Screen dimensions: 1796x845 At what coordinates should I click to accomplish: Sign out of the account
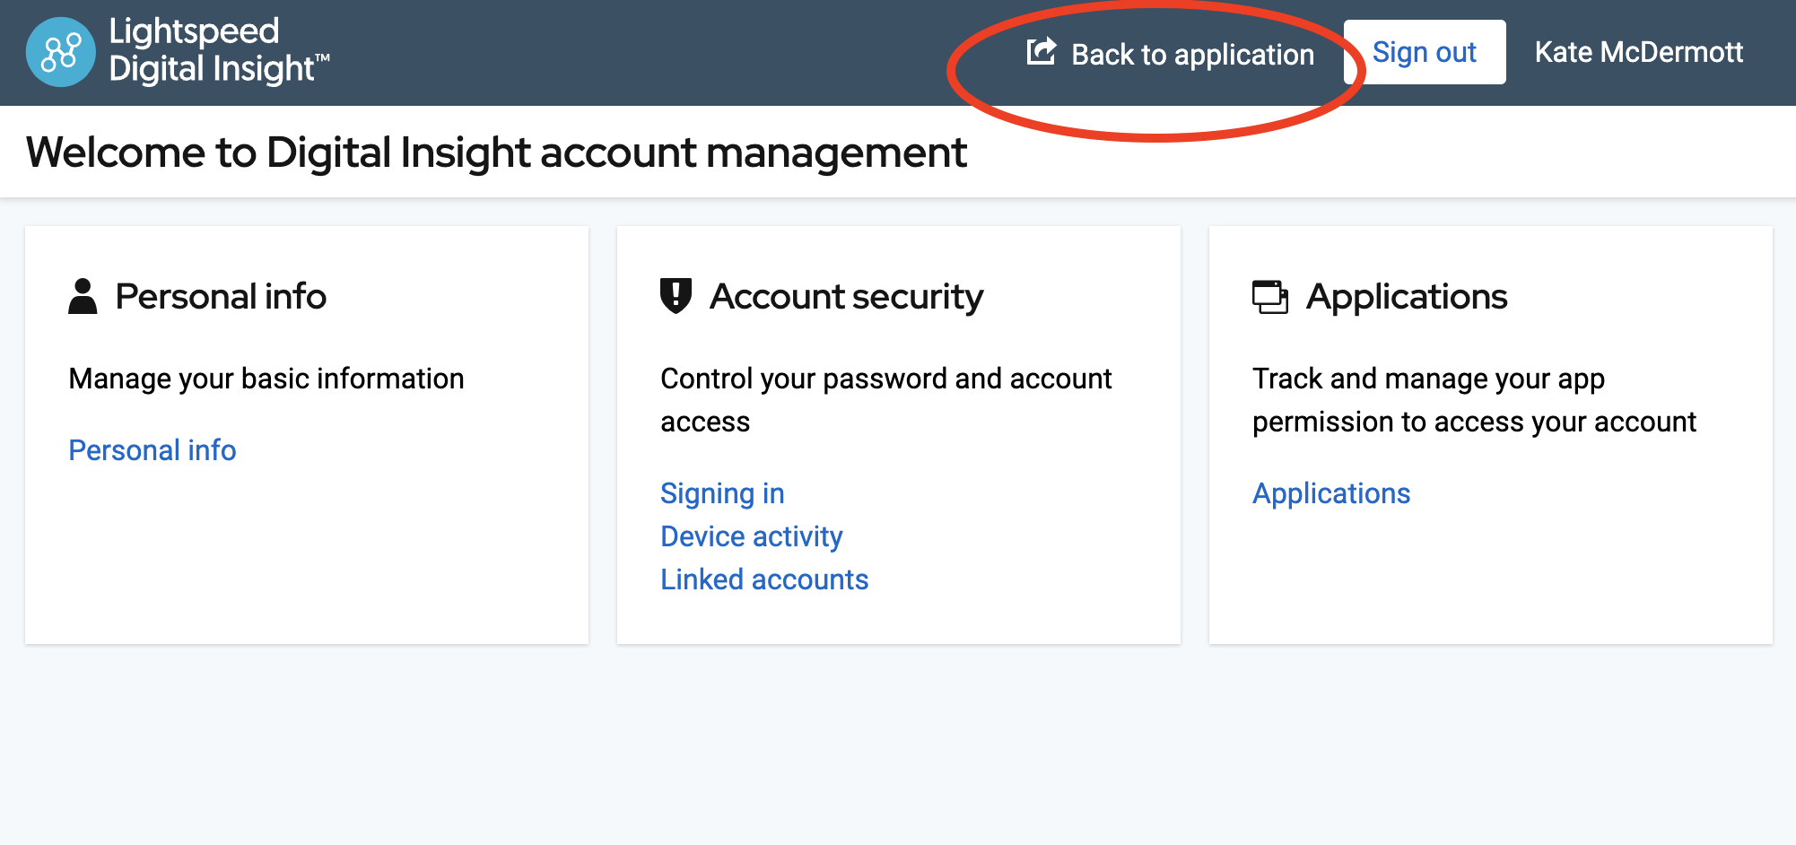1425,52
